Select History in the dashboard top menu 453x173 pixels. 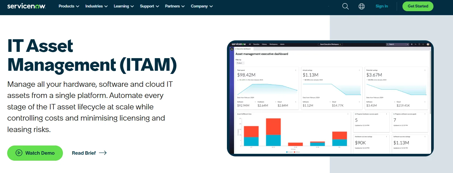click(264, 44)
